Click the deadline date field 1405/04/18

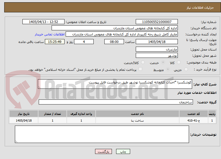[157, 42]
